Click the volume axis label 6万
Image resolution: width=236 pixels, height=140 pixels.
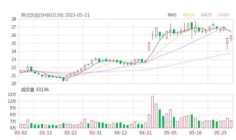coord(13,115)
